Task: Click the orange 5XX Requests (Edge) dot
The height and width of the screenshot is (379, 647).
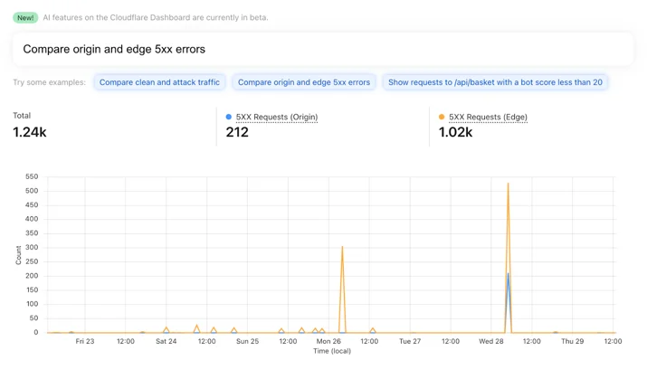Action: pyautogui.click(x=442, y=117)
